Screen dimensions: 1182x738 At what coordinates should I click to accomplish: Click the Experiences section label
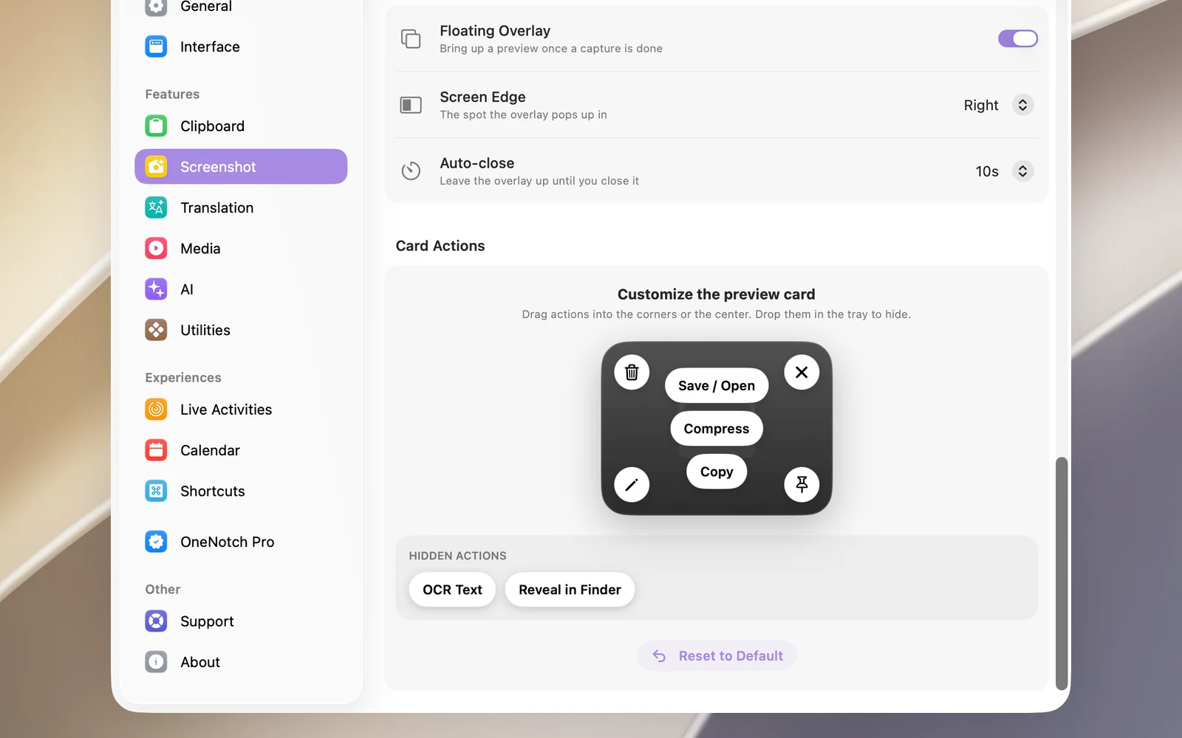click(183, 378)
